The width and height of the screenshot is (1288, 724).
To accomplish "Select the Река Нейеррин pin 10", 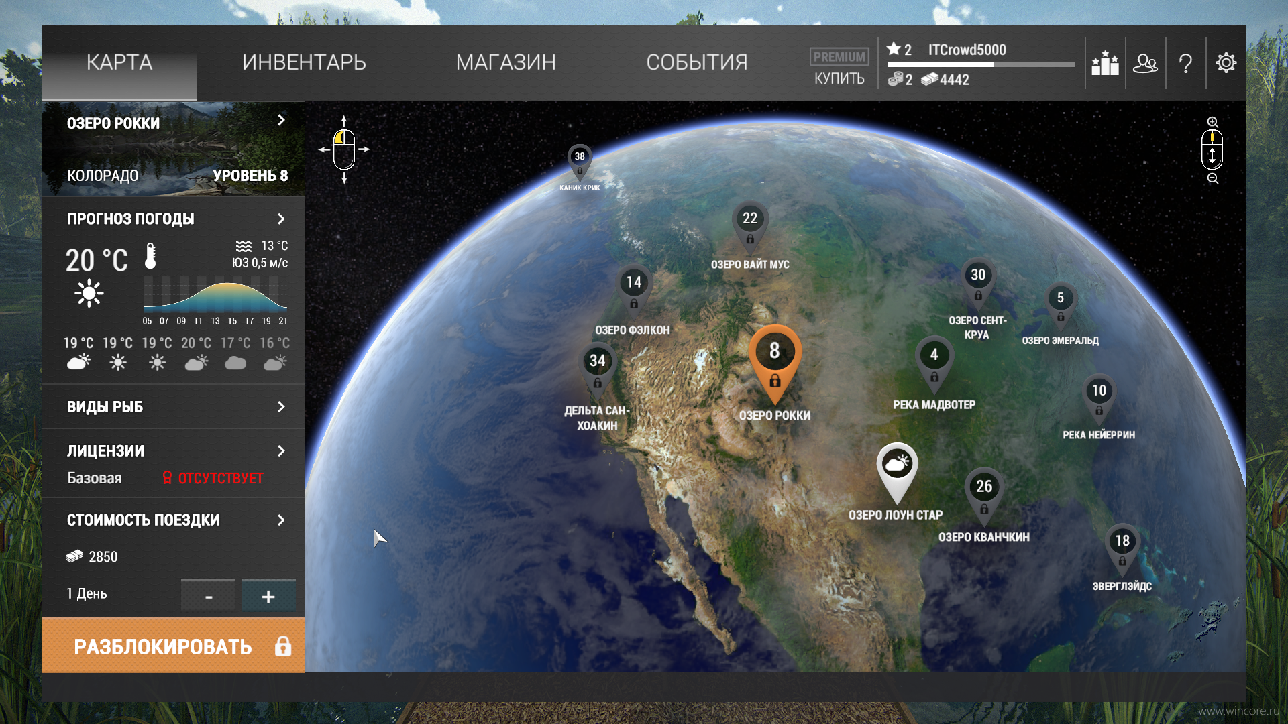I will point(1099,399).
